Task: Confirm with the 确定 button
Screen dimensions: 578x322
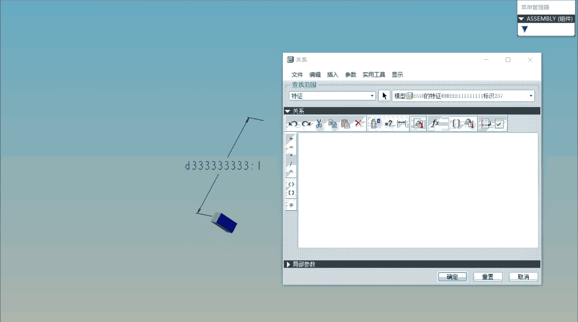Action: click(452, 277)
